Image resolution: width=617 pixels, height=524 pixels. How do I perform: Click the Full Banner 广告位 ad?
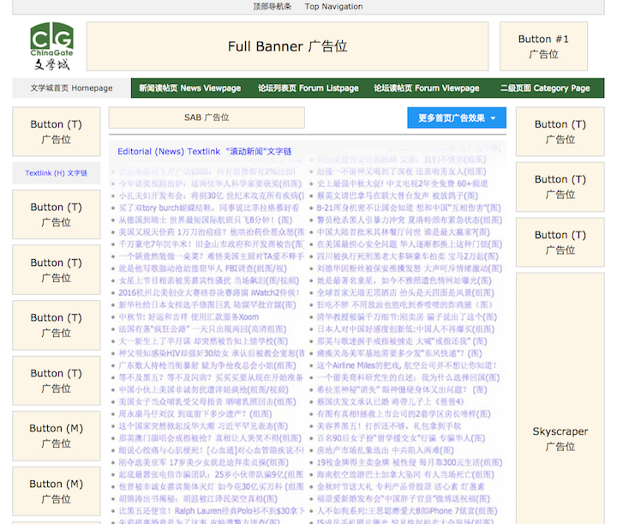pyautogui.click(x=287, y=46)
